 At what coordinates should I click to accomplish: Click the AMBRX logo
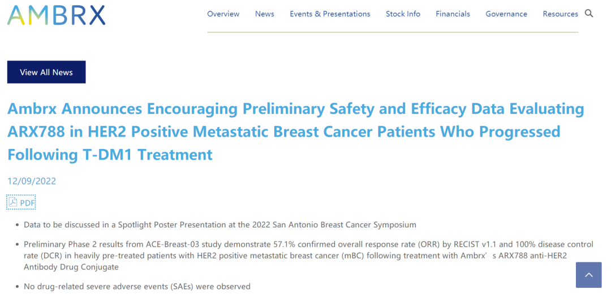click(x=56, y=15)
